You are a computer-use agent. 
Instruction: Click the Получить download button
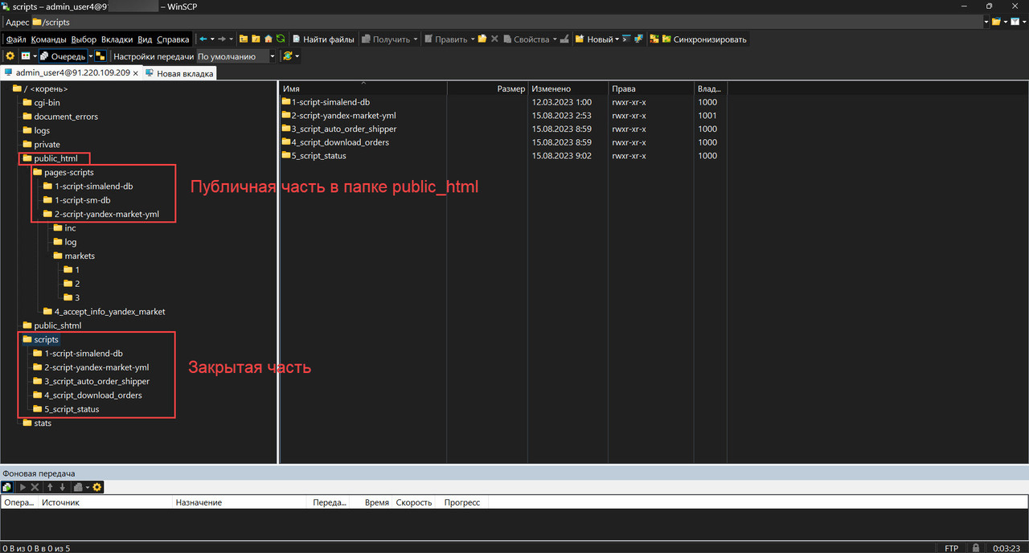pyautogui.click(x=386, y=39)
